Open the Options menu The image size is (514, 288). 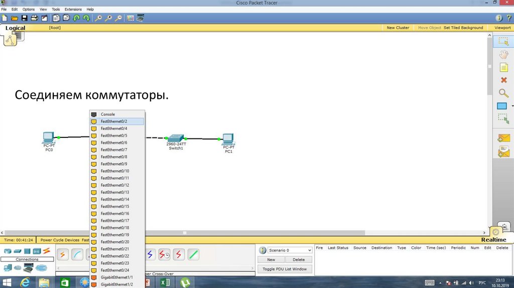[29, 10]
